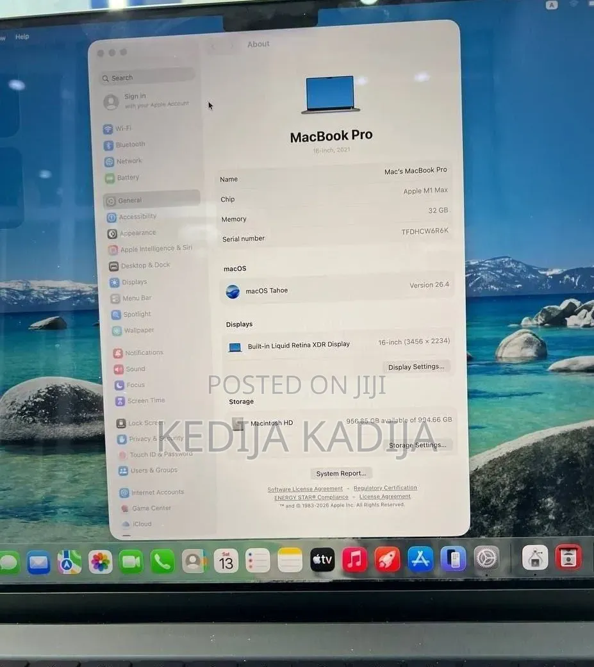This screenshot has width=594, height=667.
Task: Select Network in the sidebar
Action: click(x=124, y=161)
